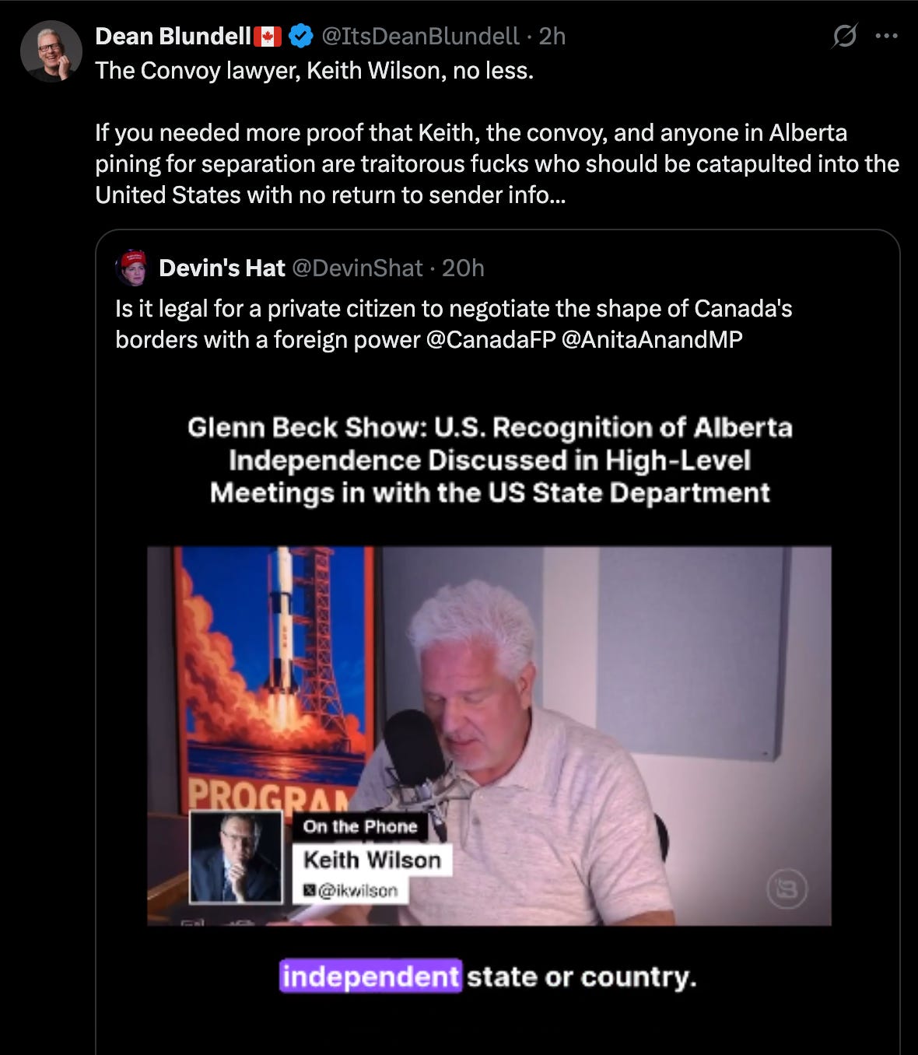Open the 20h quoted tweet timestamp
The width and height of the screenshot is (918, 1055).
(463, 268)
